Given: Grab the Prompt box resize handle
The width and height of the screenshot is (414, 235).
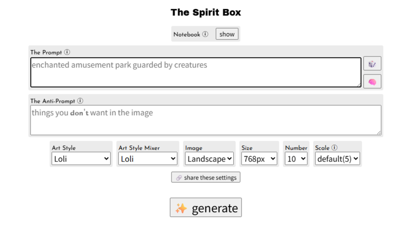Looking at the screenshot, I should pos(359,84).
